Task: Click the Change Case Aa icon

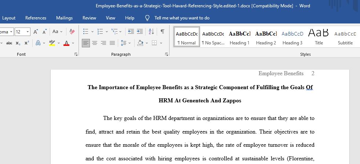Action: click(x=55, y=32)
